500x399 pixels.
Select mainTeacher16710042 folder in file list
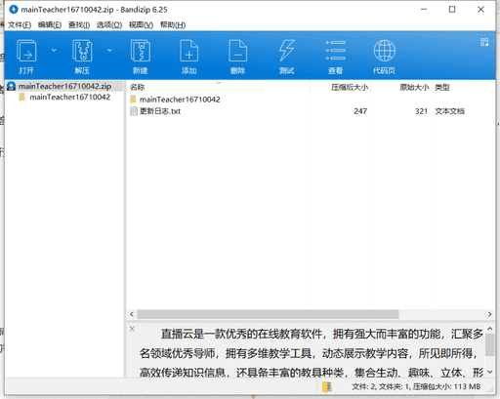click(x=180, y=100)
